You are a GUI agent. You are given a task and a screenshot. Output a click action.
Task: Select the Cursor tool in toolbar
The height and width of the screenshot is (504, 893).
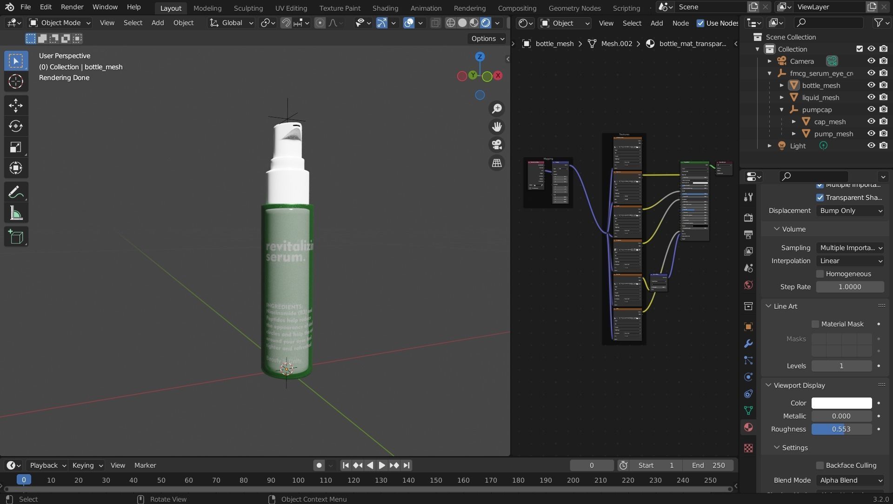pos(16,81)
